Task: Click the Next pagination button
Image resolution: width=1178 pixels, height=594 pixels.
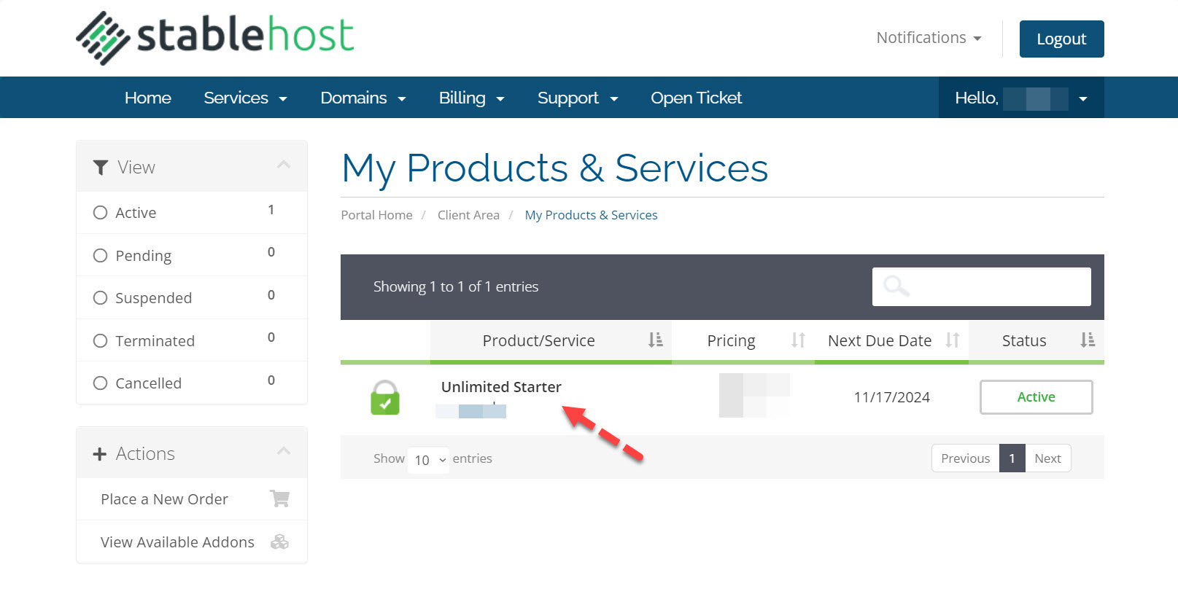Action: [1047, 458]
